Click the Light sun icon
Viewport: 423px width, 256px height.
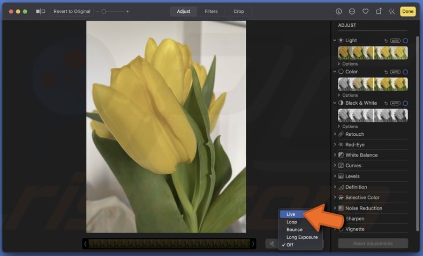[341, 41]
